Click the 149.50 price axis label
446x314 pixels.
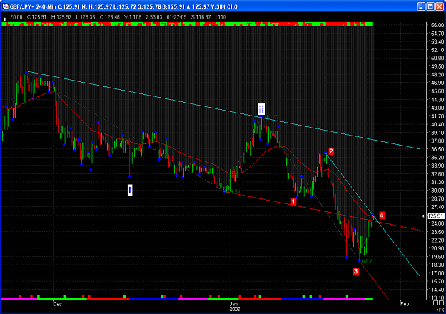tap(436, 66)
